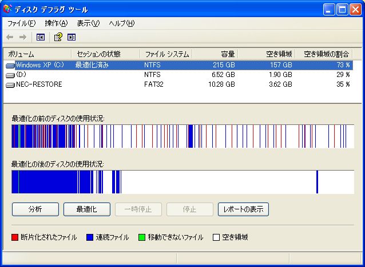This screenshot has height=267, width=365.
Task: Select the NEC-RESTORE volume name
Action: 39,84
